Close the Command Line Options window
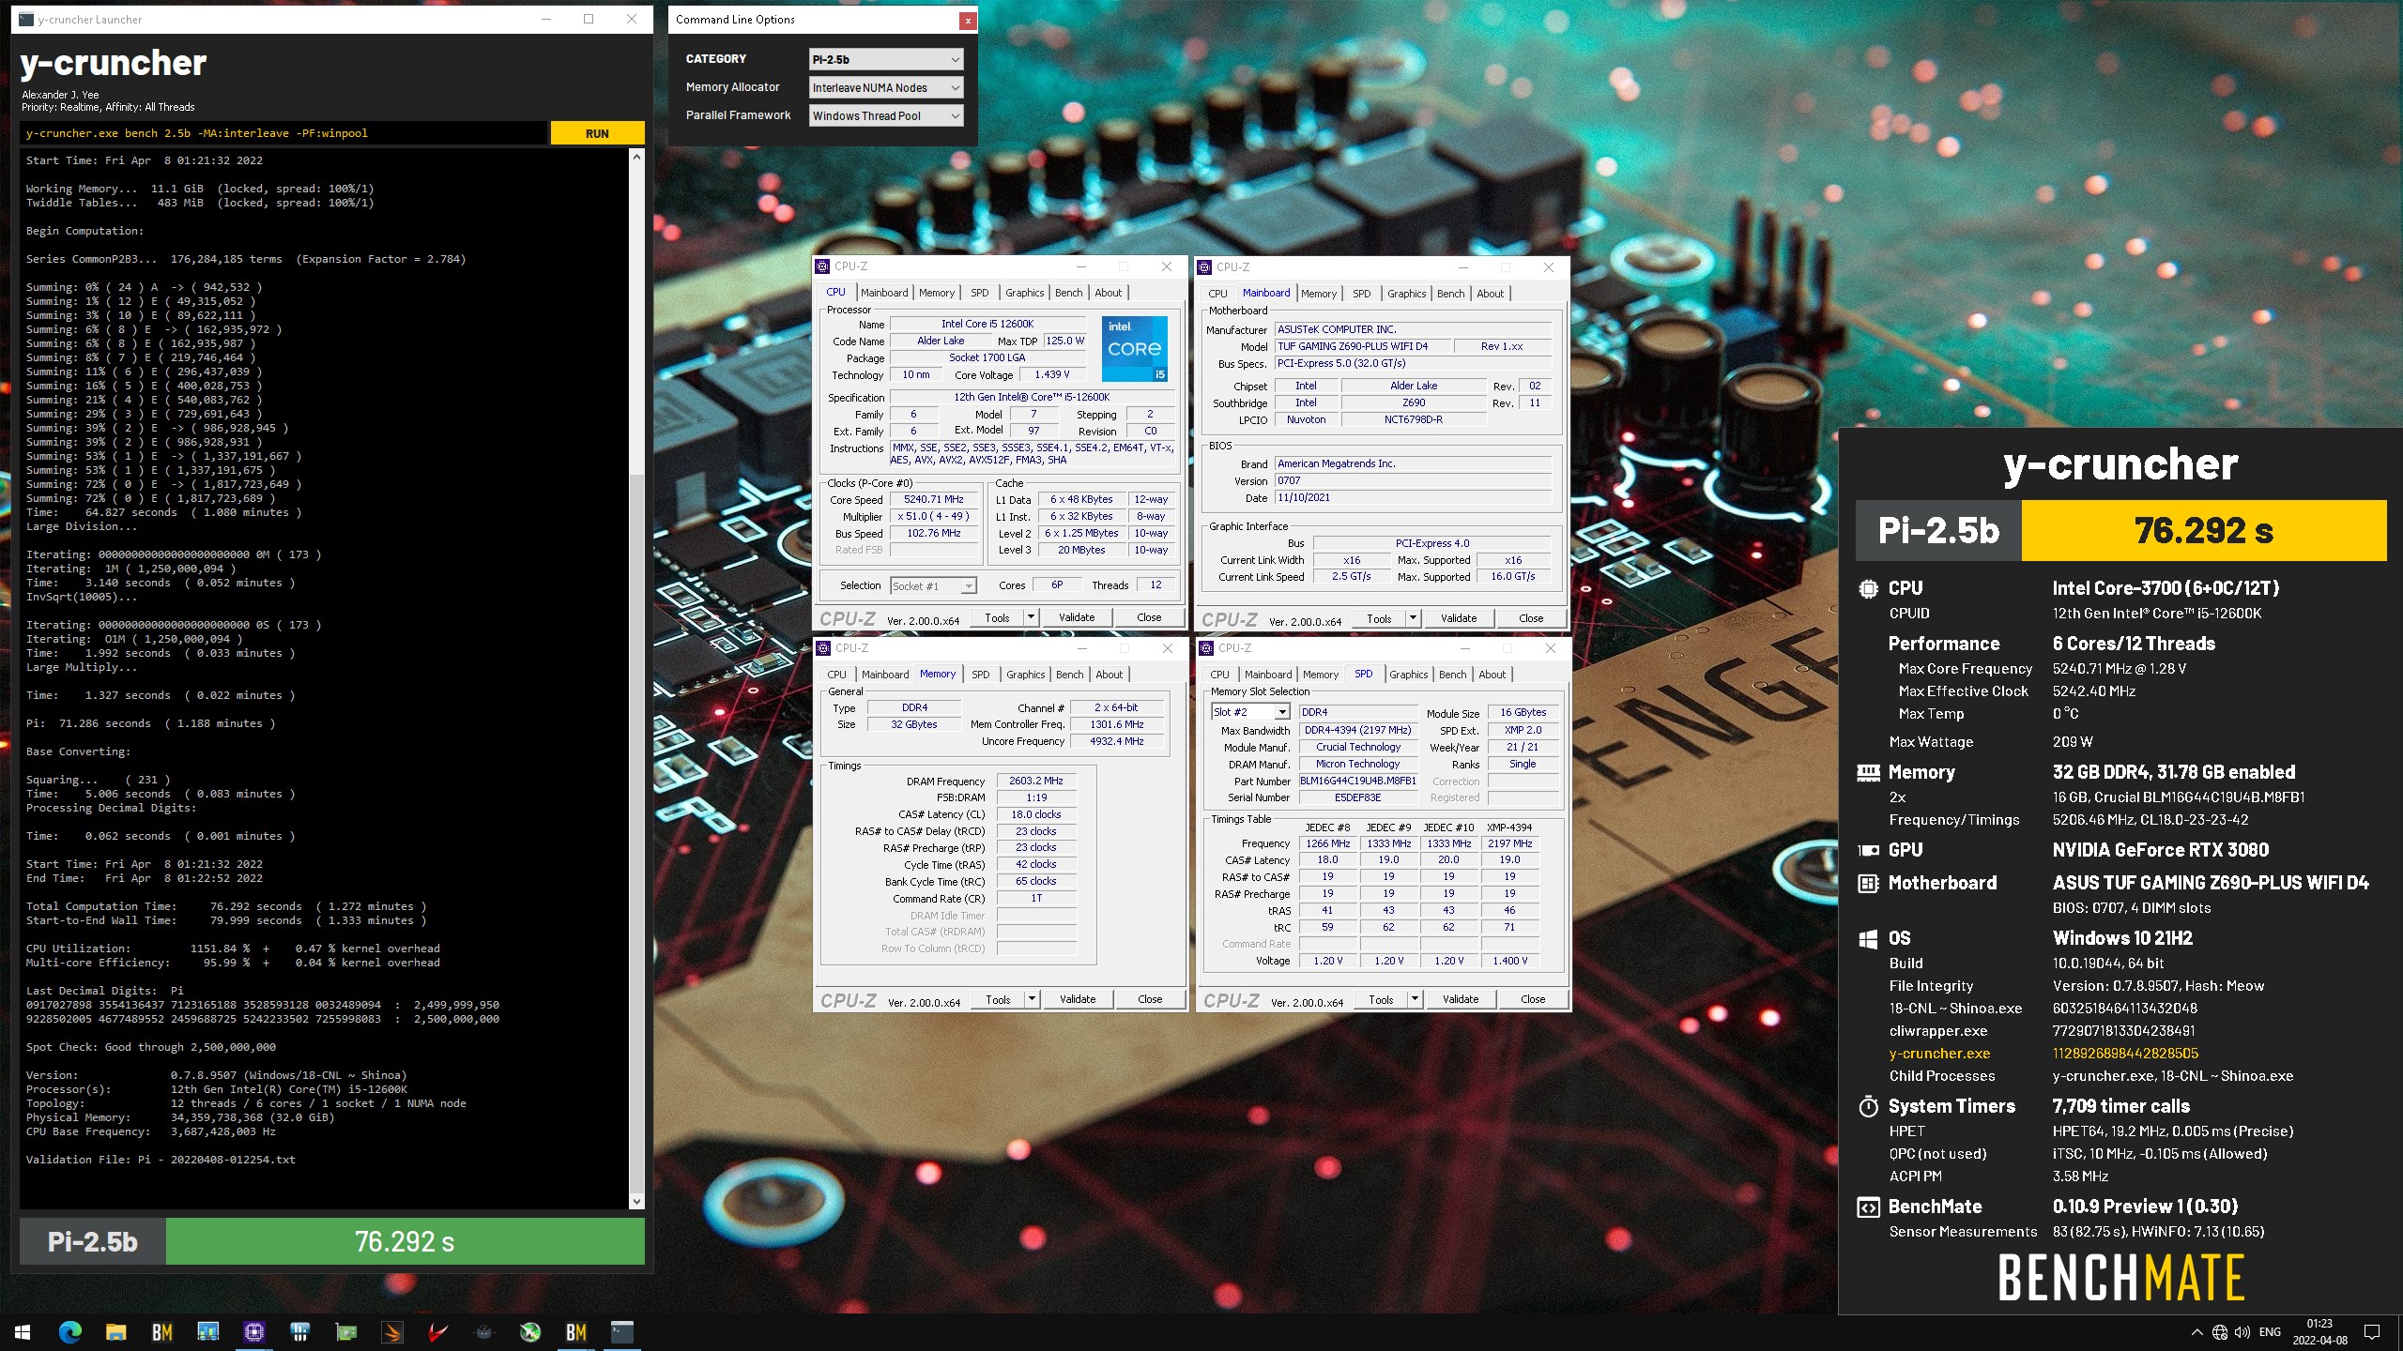The height and width of the screenshot is (1351, 2403). pyautogui.click(x=967, y=20)
